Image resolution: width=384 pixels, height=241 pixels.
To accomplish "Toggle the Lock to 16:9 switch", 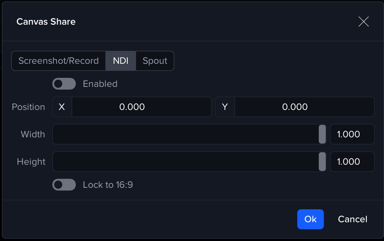I will coord(64,185).
